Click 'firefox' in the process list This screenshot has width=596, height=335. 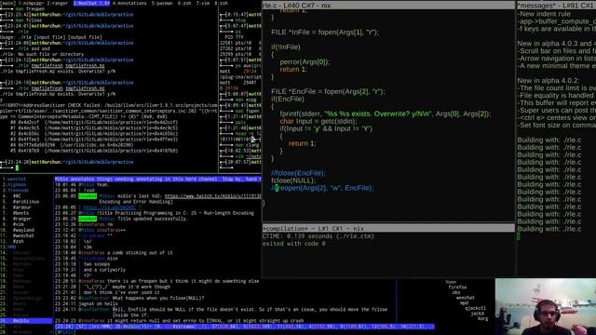click(x=457, y=288)
